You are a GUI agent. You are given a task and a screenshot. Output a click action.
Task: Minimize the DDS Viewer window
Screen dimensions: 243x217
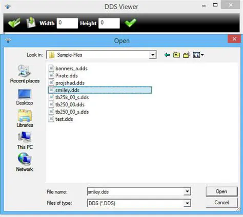(204, 6)
